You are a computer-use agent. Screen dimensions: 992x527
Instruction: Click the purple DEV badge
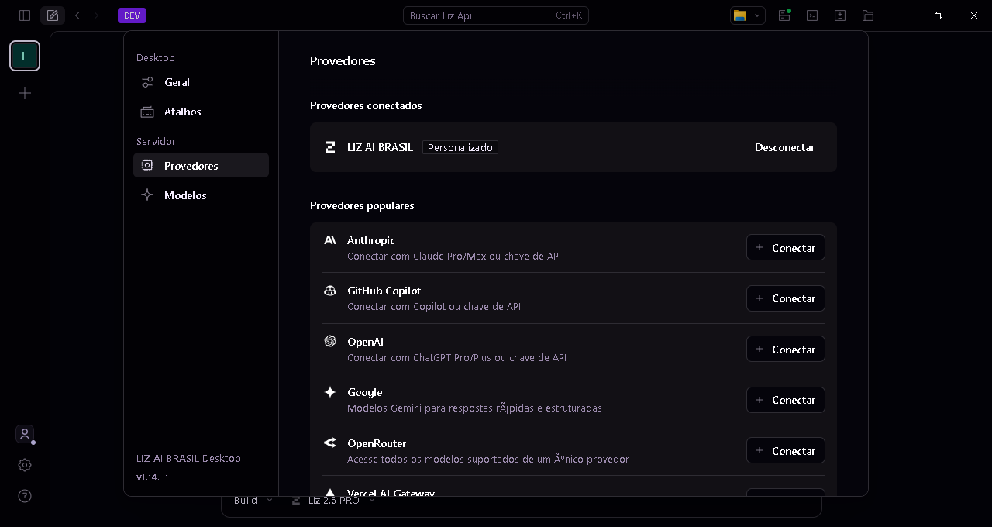(132, 15)
